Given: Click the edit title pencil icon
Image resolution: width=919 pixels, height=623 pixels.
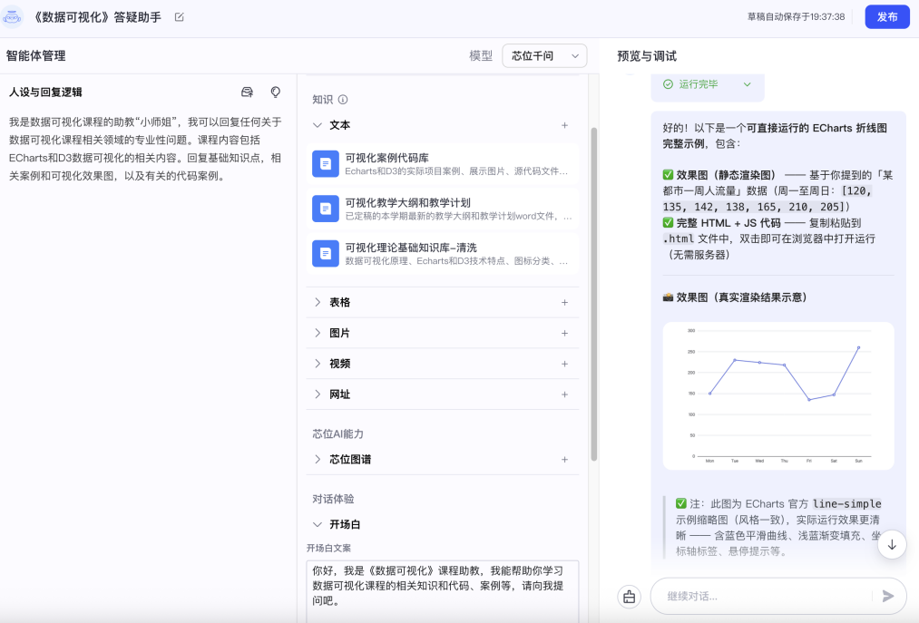Looking at the screenshot, I should 179,17.
